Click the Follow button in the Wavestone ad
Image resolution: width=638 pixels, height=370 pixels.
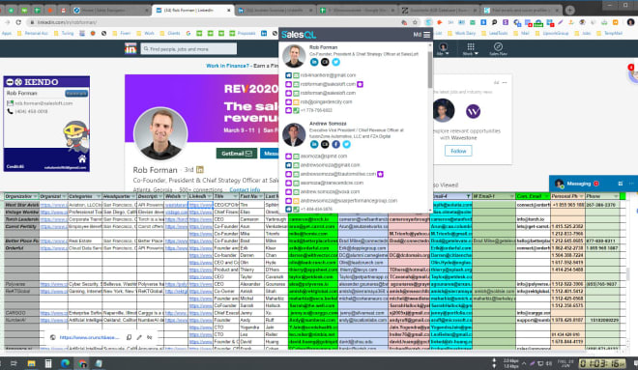coord(458,151)
